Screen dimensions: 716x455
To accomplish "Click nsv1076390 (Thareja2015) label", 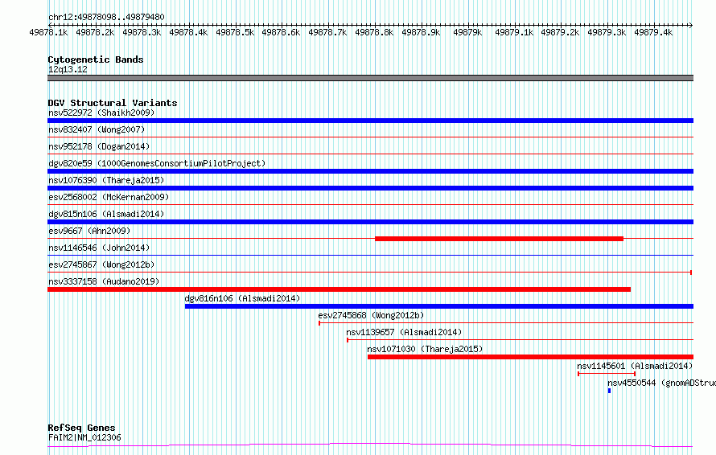I will (106, 180).
